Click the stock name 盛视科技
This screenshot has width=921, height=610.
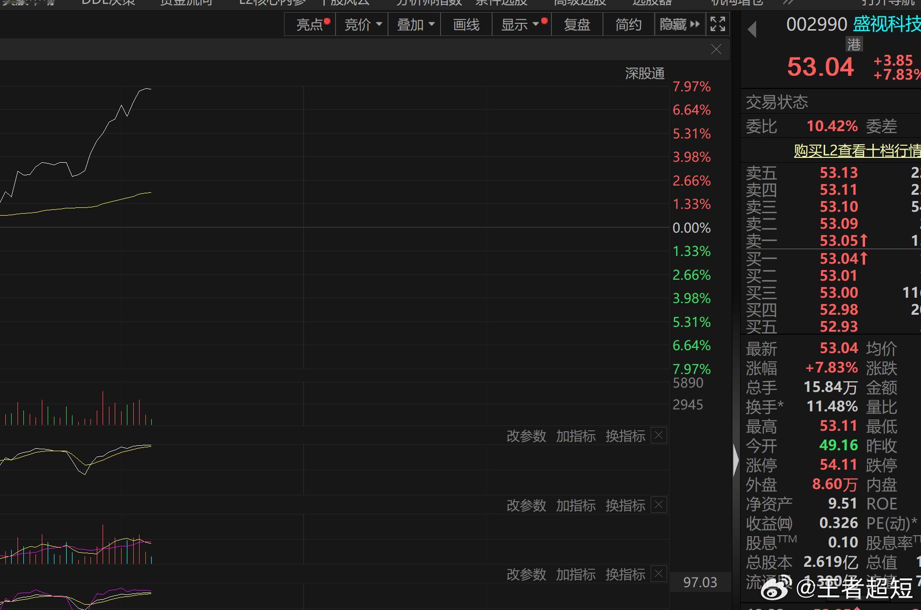[886, 24]
